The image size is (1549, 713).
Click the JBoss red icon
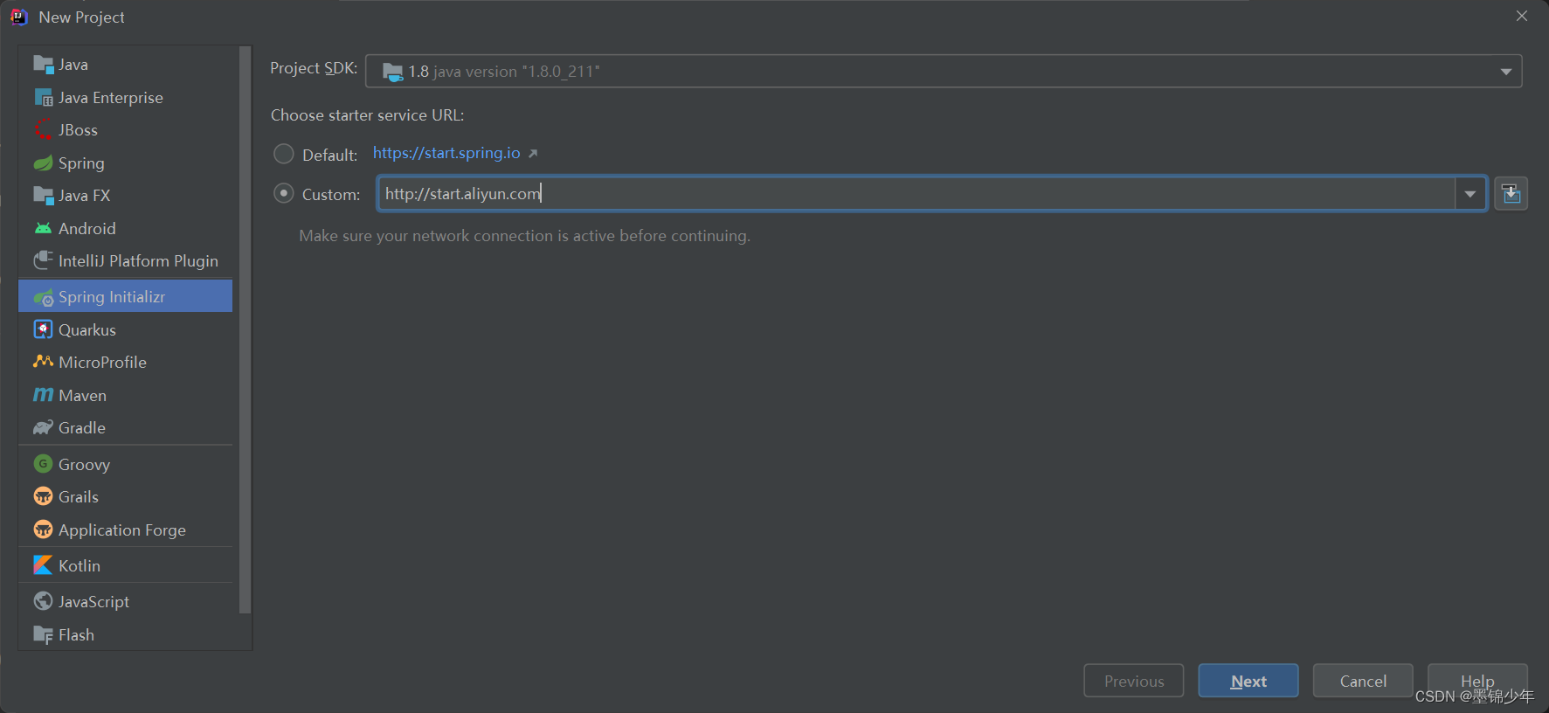43,129
